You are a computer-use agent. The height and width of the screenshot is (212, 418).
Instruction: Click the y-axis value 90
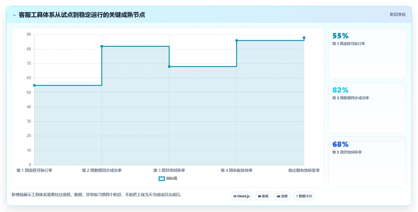[29, 34]
